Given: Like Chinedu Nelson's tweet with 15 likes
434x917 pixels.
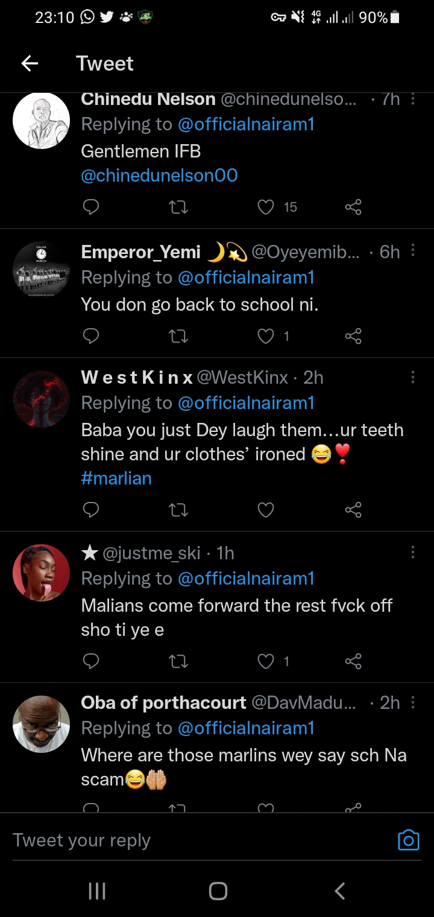Looking at the screenshot, I should click(x=266, y=208).
